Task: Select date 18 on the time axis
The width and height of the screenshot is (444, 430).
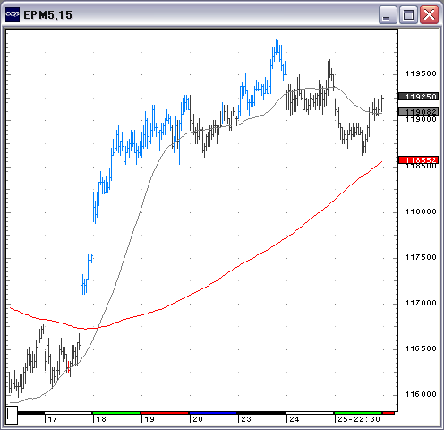Action: click(101, 419)
